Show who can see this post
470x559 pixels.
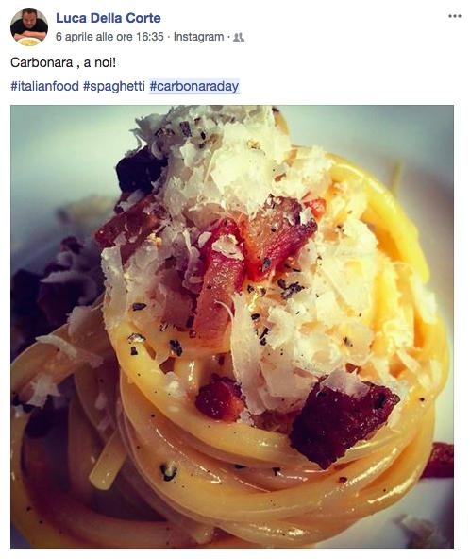(239, 37)
